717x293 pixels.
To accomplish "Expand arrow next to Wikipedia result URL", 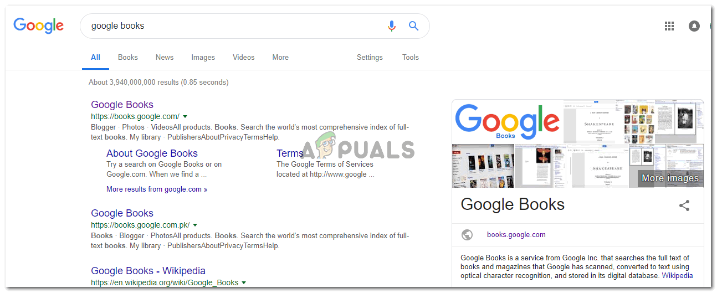I will pos(244,282).
